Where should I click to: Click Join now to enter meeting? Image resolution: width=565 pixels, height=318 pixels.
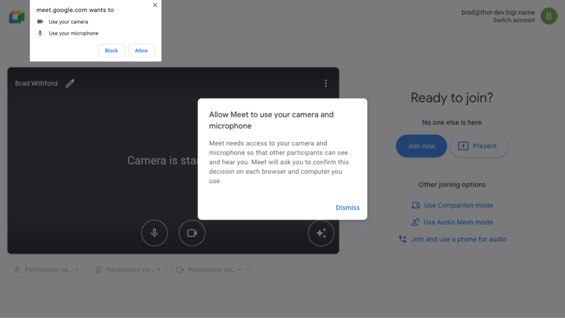click(x=421, y=146)
